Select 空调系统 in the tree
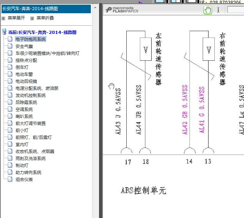Image resolution: width=244 pixels, height=218 pixels. click(x=24, y=109)
